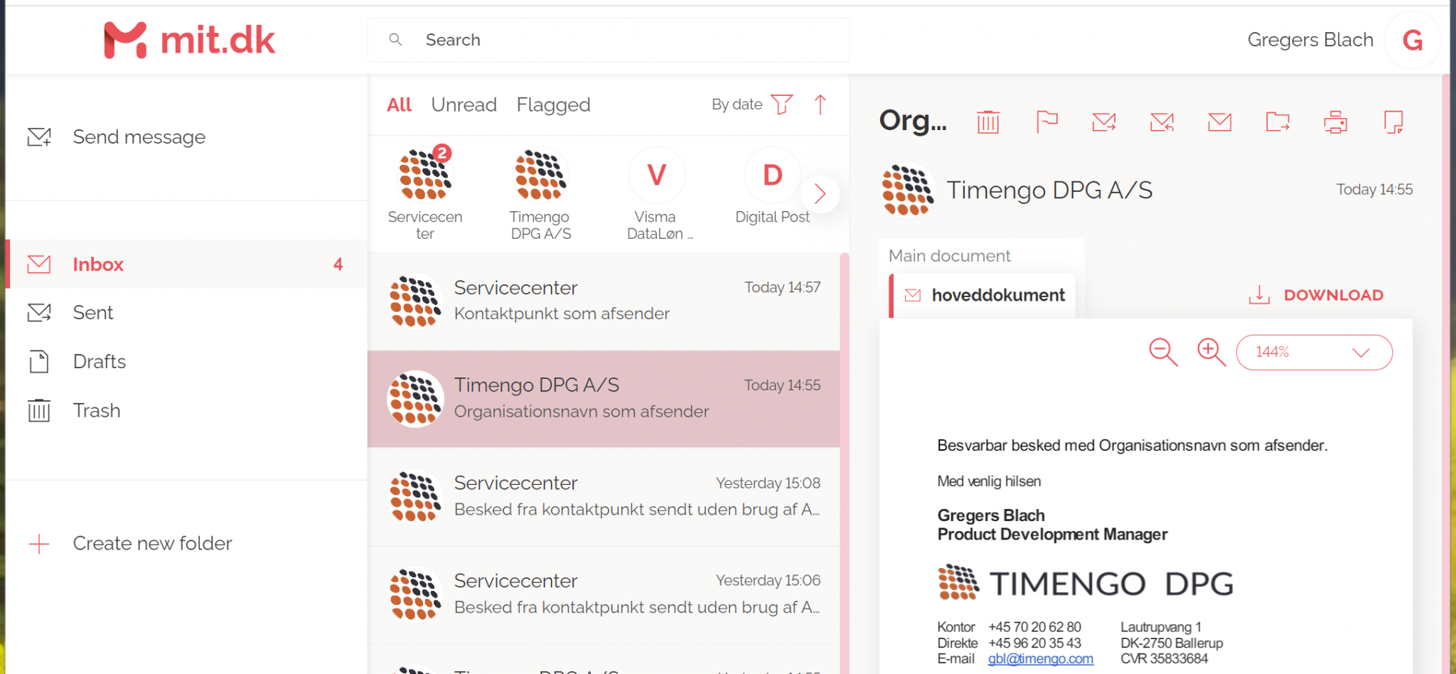Toggle sort direction arrow

pyautogui.click(x=820, y=105)
